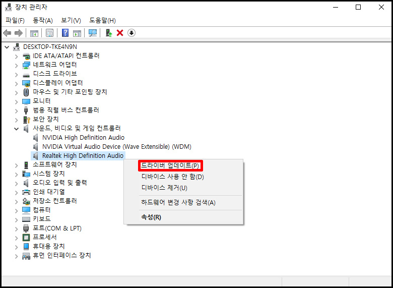Viewport: 393px width, 288px height.
Task: Expand the IDE ATA/ATAPI 컨트롤러 node
Action: [17, 56]
